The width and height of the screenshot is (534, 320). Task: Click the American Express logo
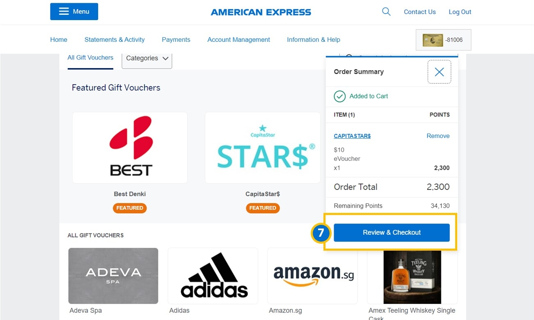(261, 12)
